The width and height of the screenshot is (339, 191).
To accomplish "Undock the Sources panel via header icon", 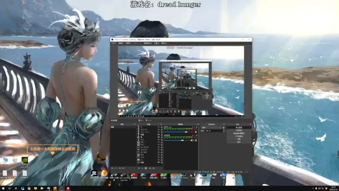I will [161, 124].
